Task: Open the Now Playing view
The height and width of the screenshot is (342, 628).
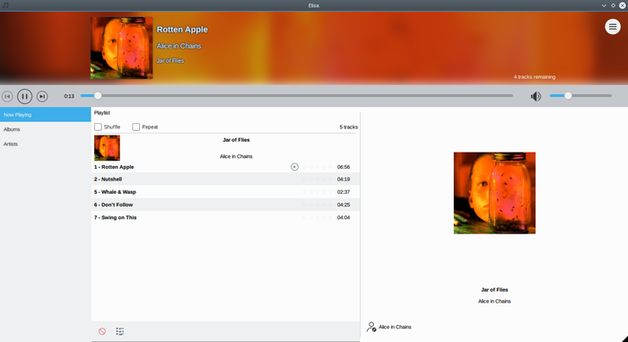Action: click(45, 115)
